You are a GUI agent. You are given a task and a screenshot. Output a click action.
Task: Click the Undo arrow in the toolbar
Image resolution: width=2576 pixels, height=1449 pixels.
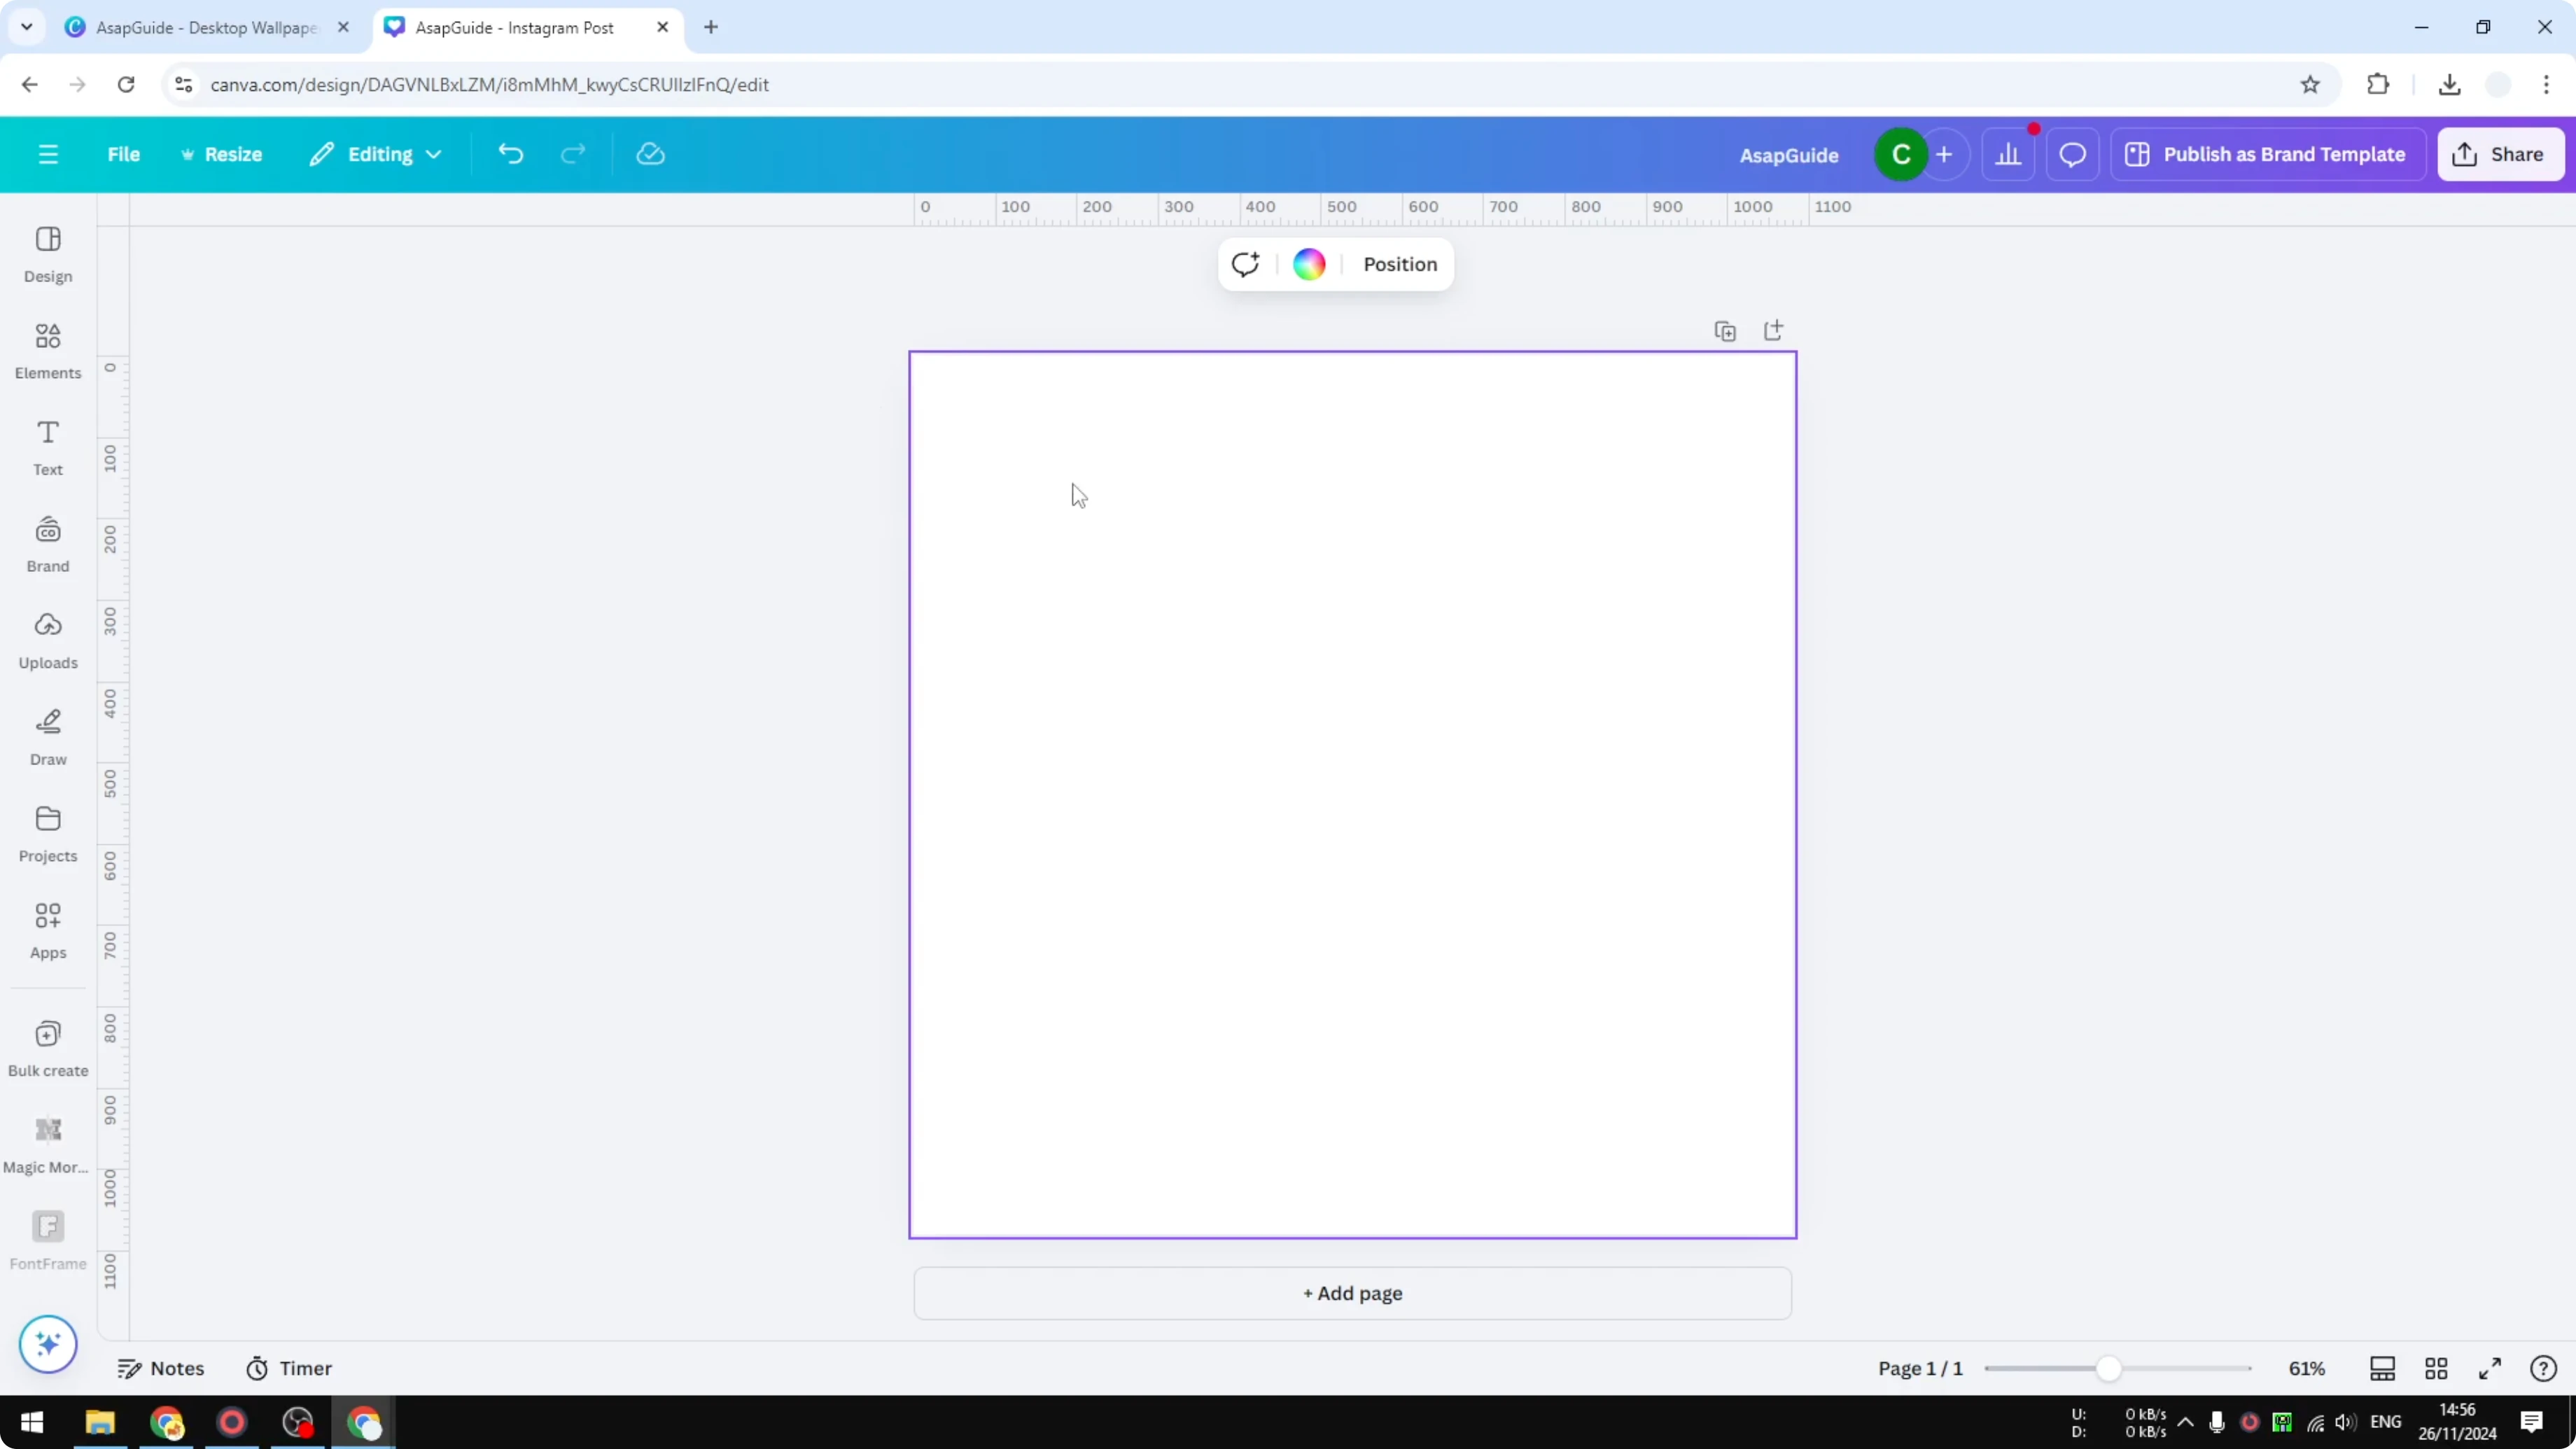click(510, 153)
